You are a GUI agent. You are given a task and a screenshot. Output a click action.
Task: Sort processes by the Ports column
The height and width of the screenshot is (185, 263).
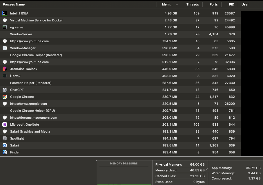click(x=213, y=4)
